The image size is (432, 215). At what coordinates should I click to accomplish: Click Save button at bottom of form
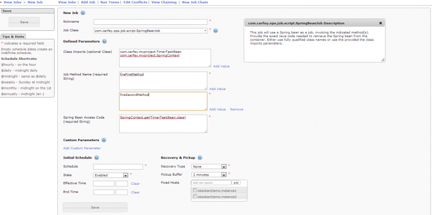coord(95,207)
